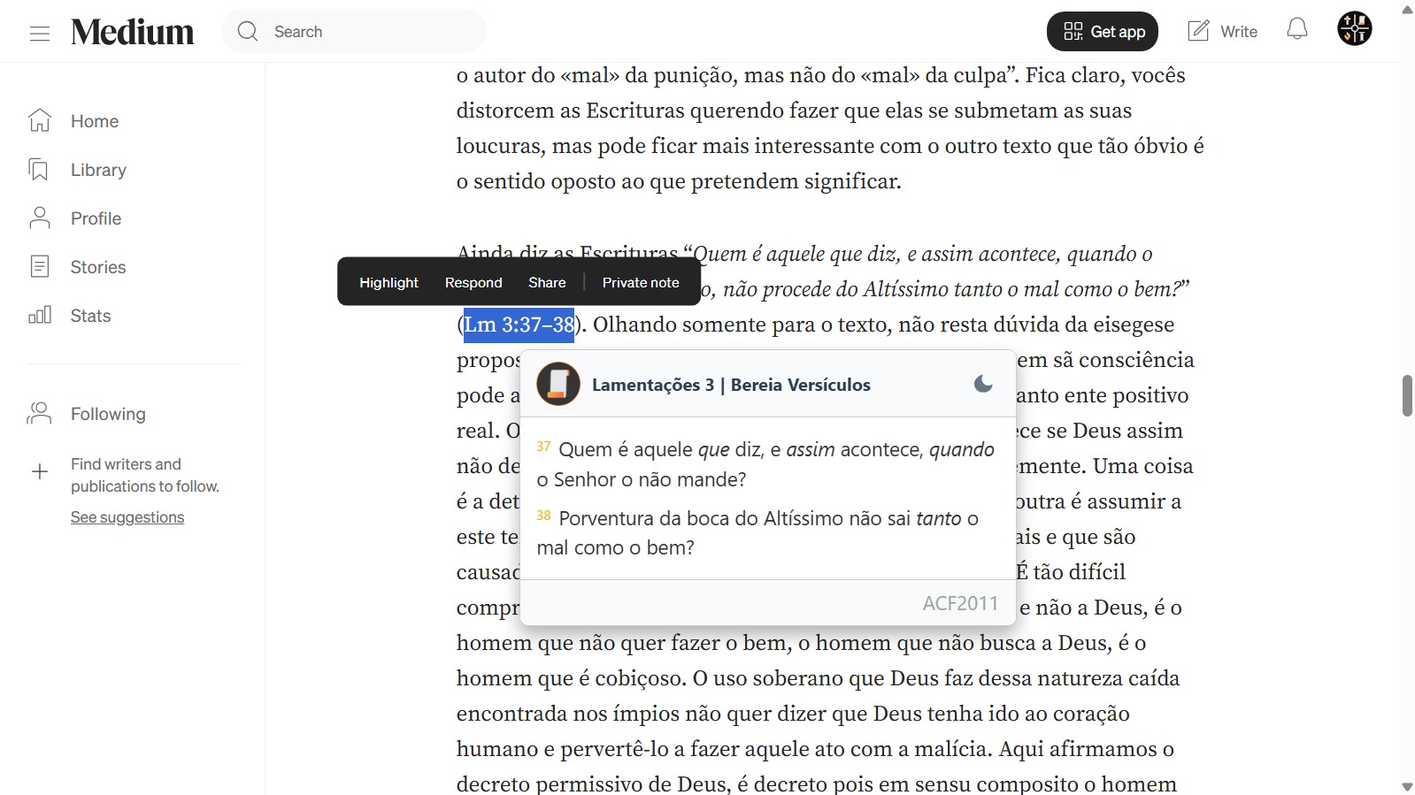Open the hamburger sidebar menu
This screenshot has width=1415, height=795.
coord(40,33)
